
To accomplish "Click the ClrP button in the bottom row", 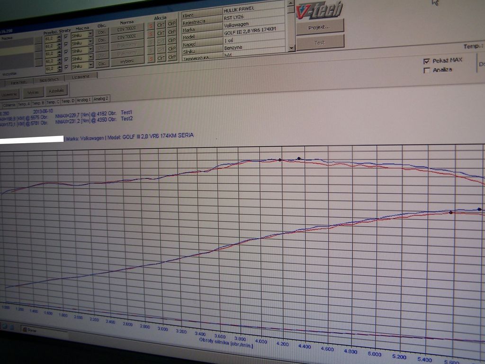I will (x=171, y=58).
